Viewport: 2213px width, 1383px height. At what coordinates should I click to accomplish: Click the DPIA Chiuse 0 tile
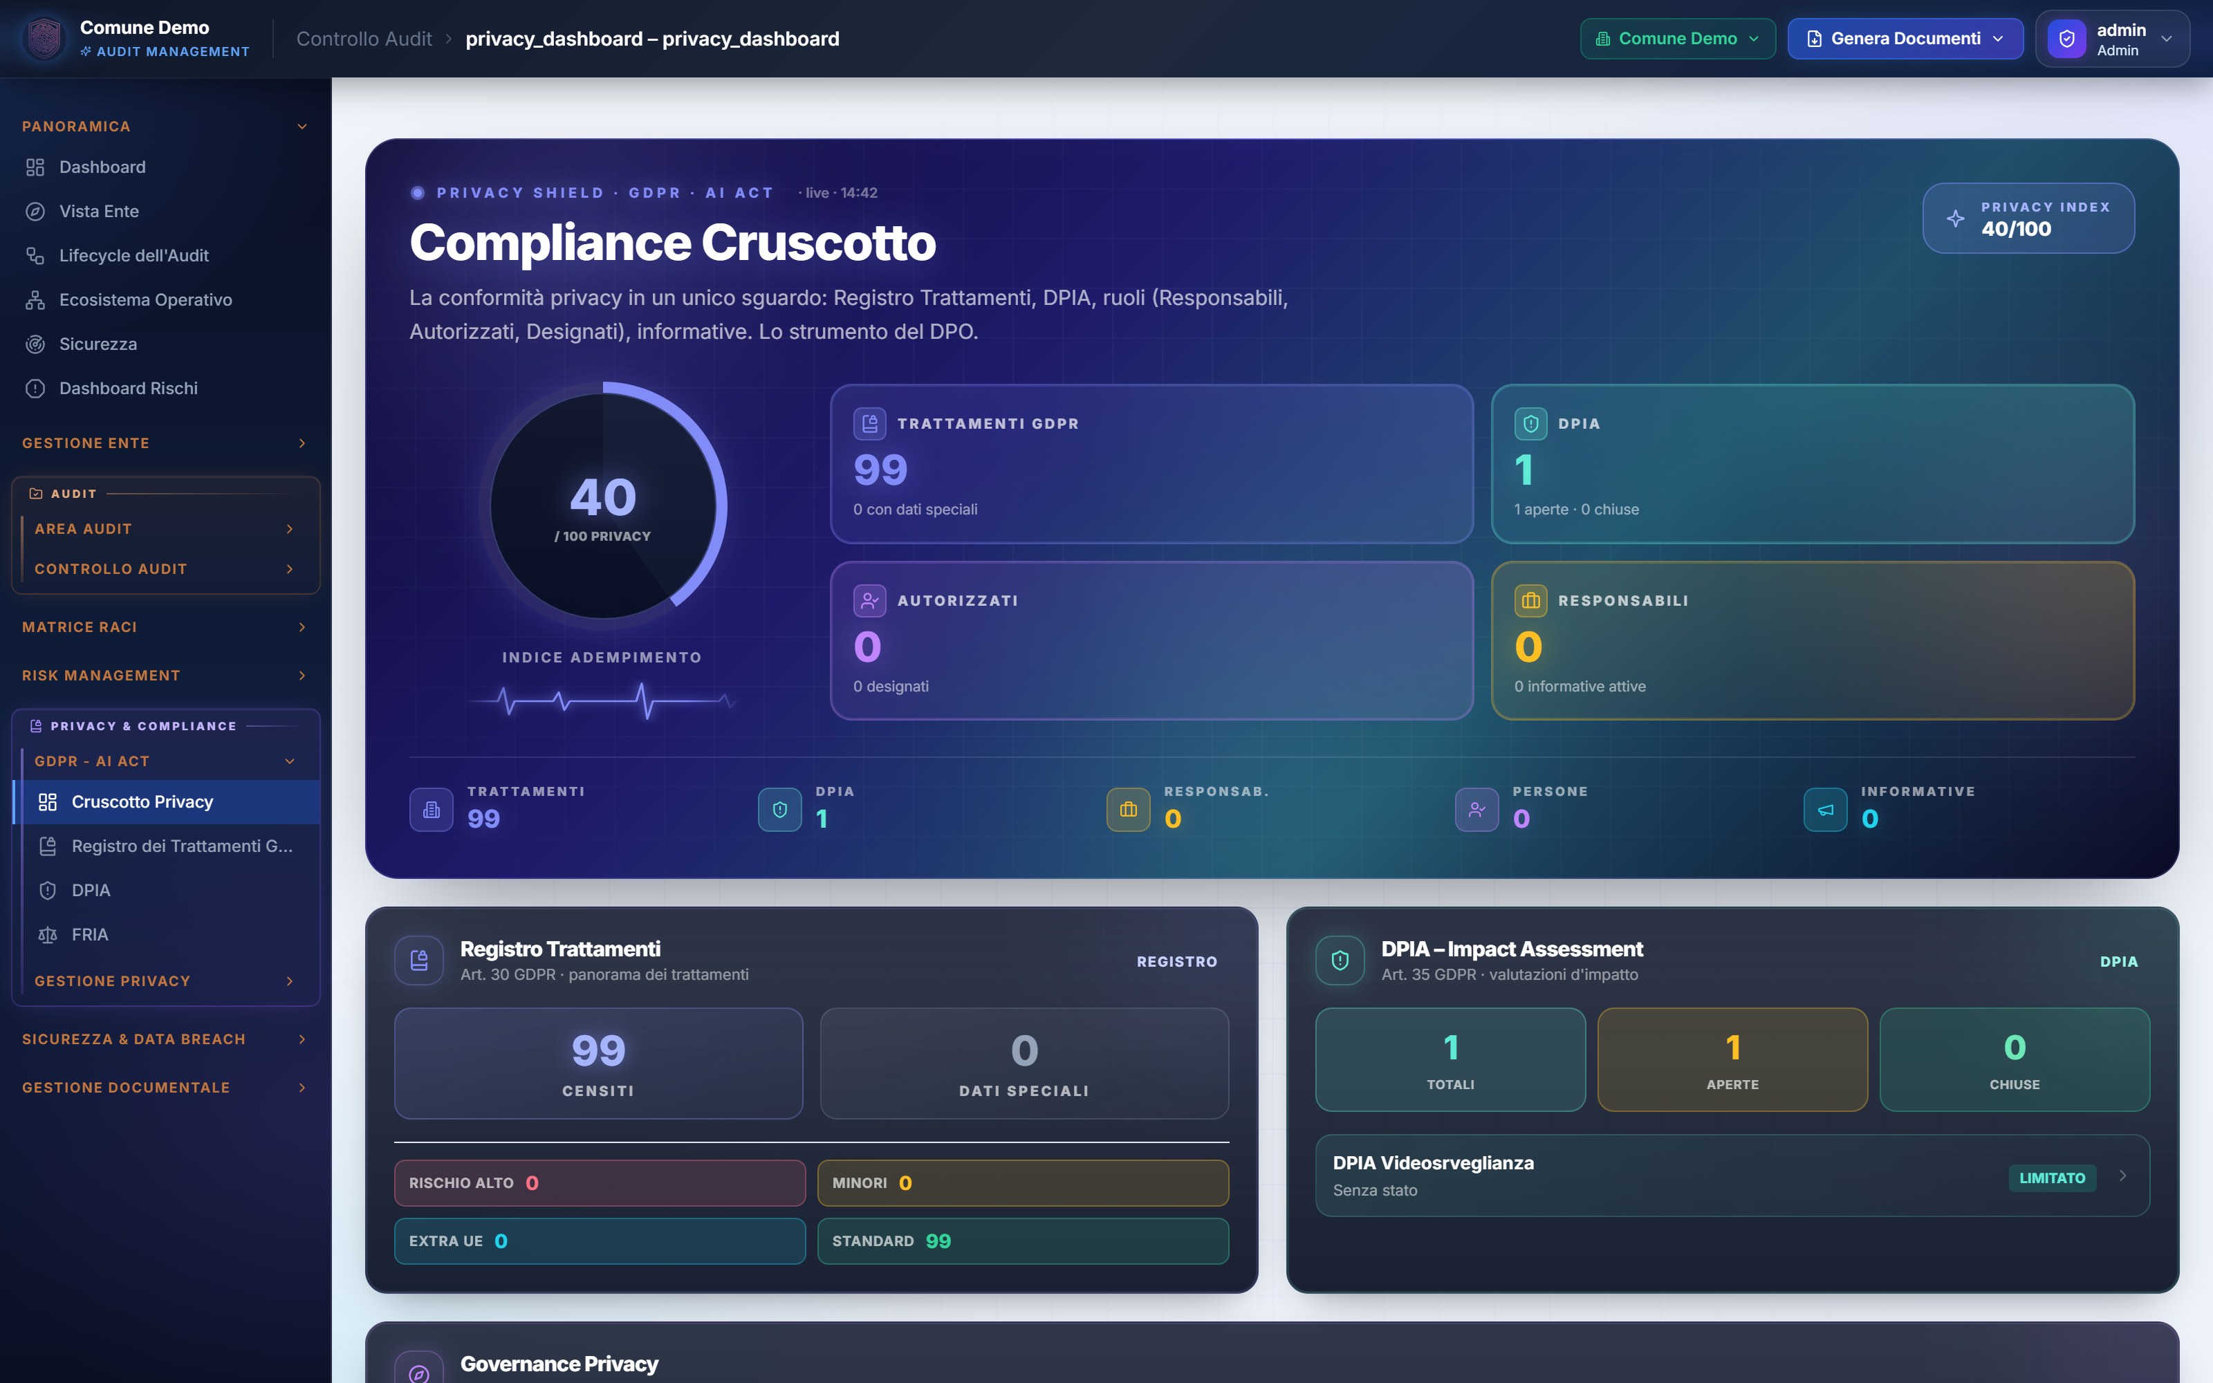coord(2015,1060)
